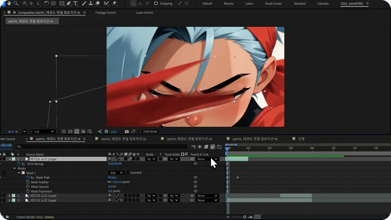The width and height of the screenshot is (391, 220).
Task: Toggle the Mask Feather stopwatch
Action: (28, 182)
